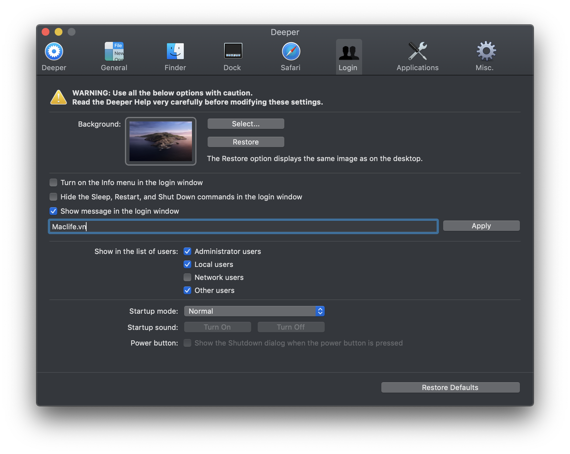Uncheck Show message in the login window
Viewport: 570px width, 454px height.
tap(53, 211)
